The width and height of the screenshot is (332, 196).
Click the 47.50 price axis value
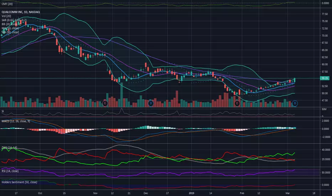pyautogui.click(x=325, y=100)
